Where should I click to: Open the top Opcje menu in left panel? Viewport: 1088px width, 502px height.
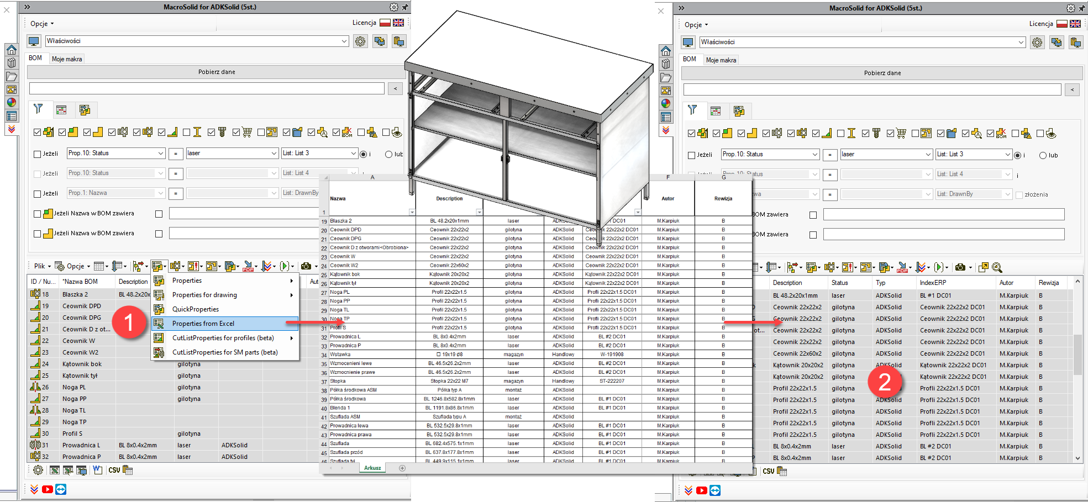(x=42, y=24)
